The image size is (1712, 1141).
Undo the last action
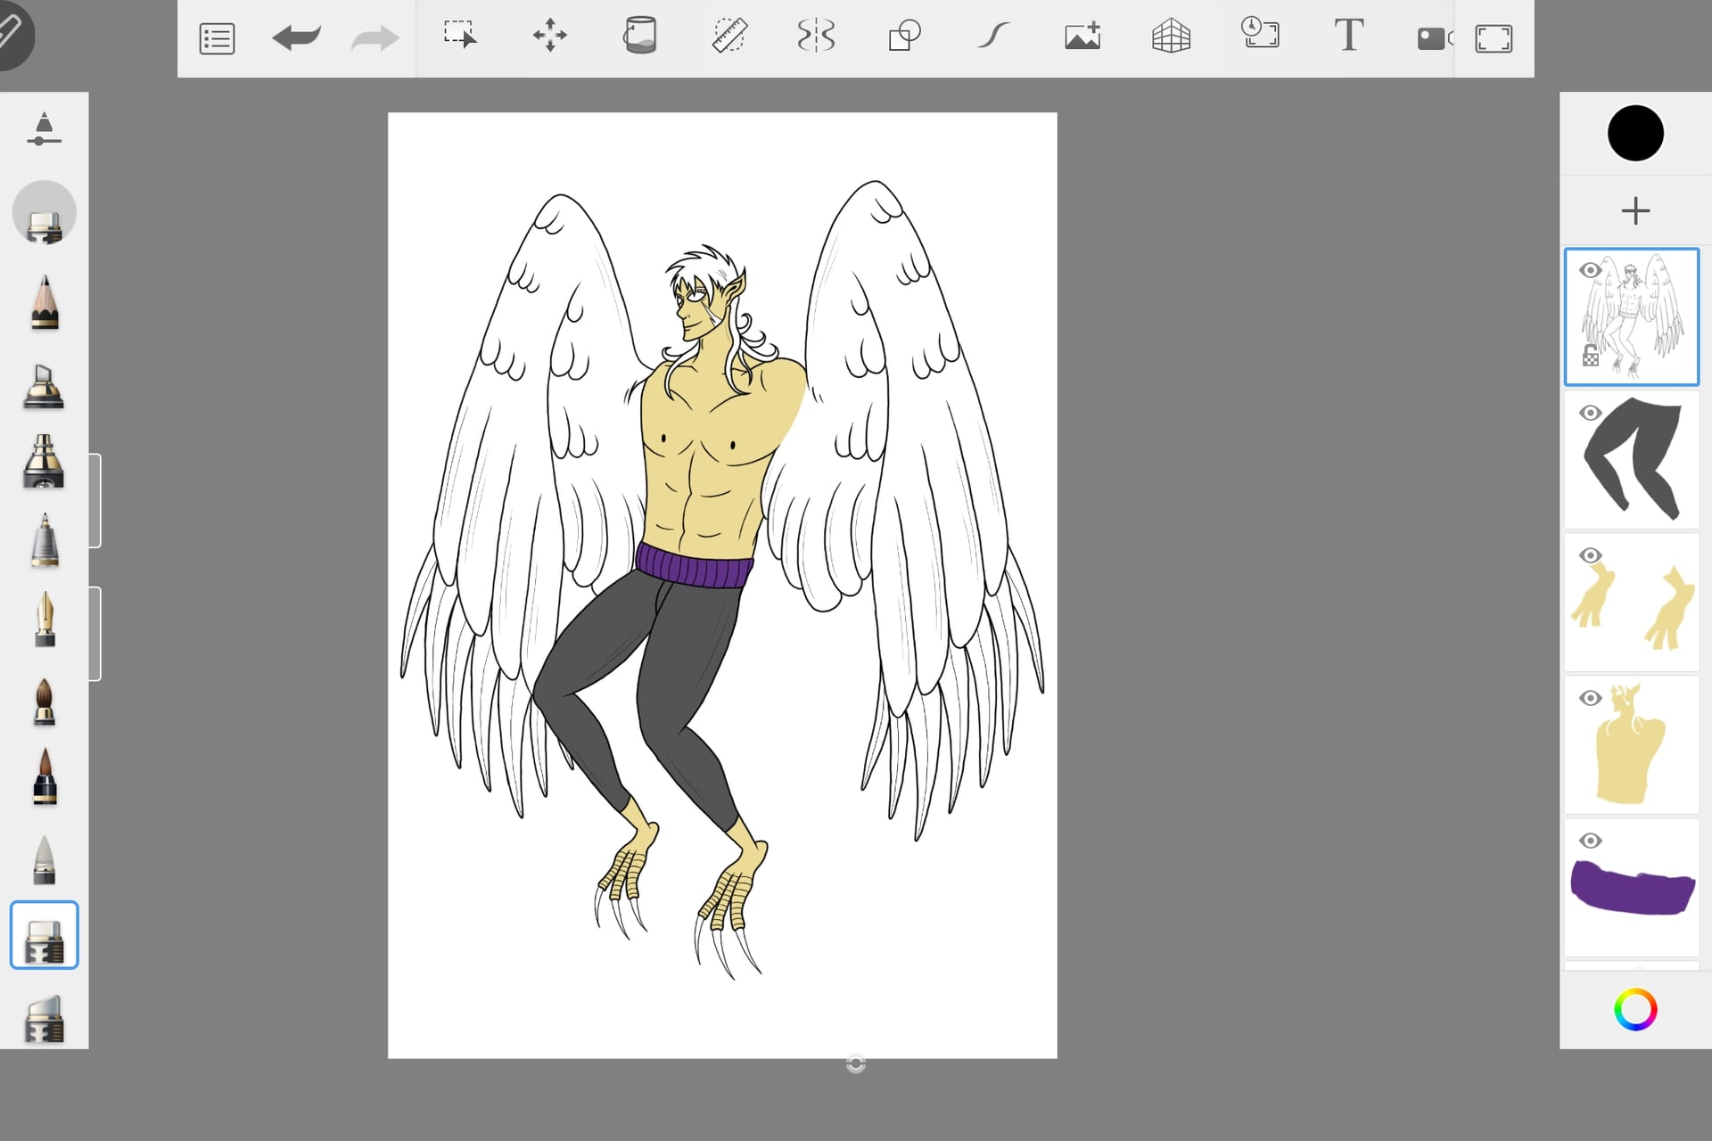[x=296, y=38]
